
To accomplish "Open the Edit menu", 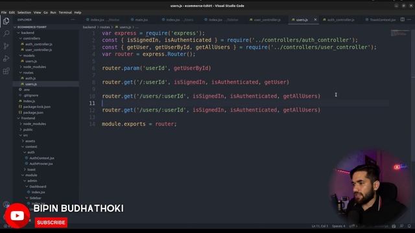I will coord(12,12).
